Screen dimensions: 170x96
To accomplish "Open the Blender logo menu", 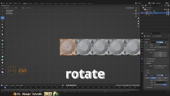I will (x=2, y=3).
